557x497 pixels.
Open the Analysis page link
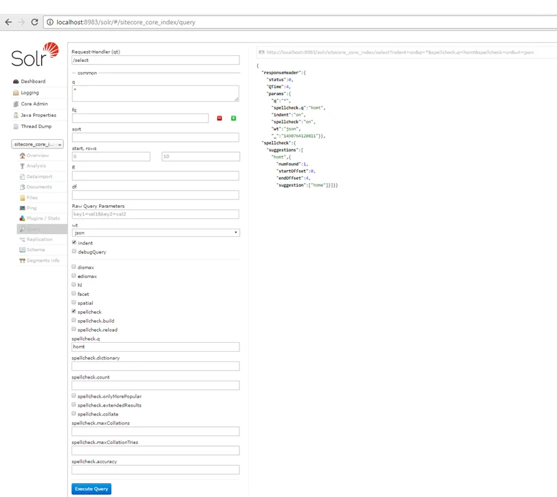[x=36, y=166]
